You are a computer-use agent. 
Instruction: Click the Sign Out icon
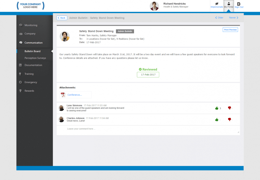pyautogui.click(x=239, y=4)
